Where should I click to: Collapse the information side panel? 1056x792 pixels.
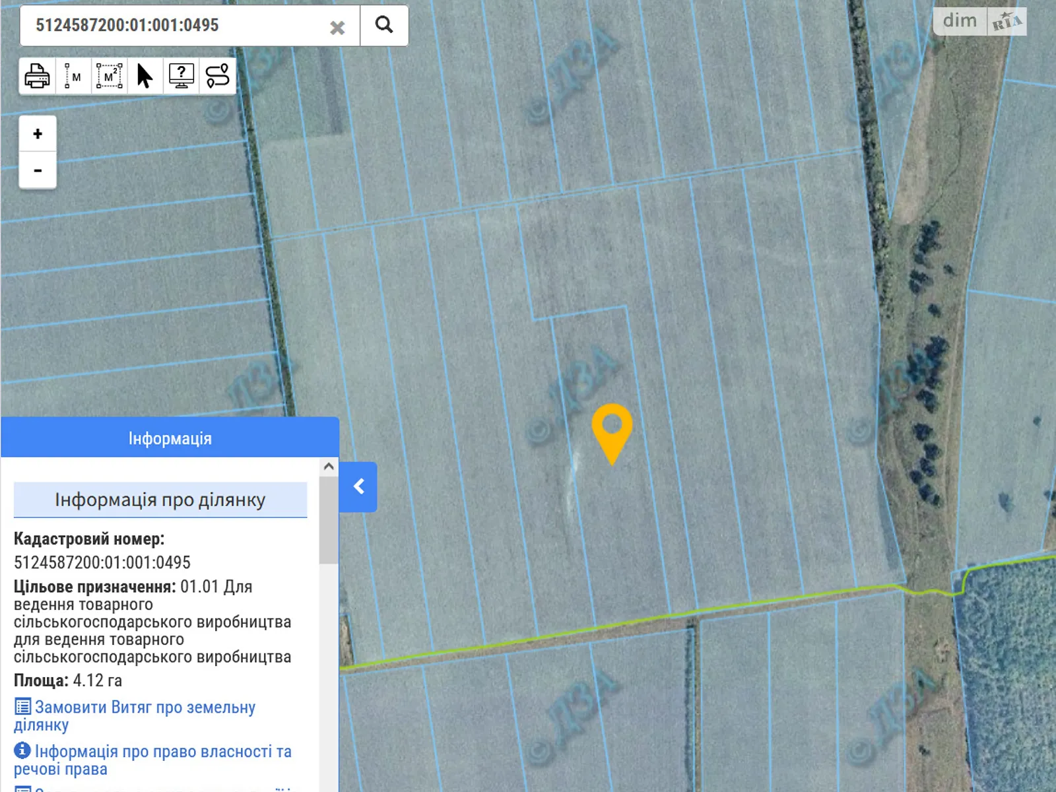358,487
